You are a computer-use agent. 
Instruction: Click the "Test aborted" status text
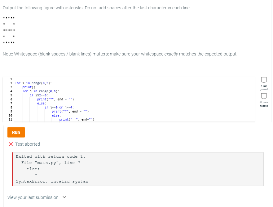click(28, 144)
